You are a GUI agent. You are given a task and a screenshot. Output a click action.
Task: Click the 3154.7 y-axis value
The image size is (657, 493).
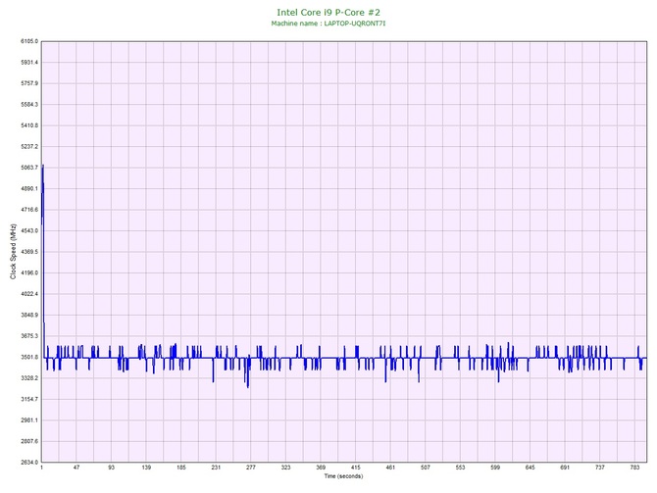29,399
